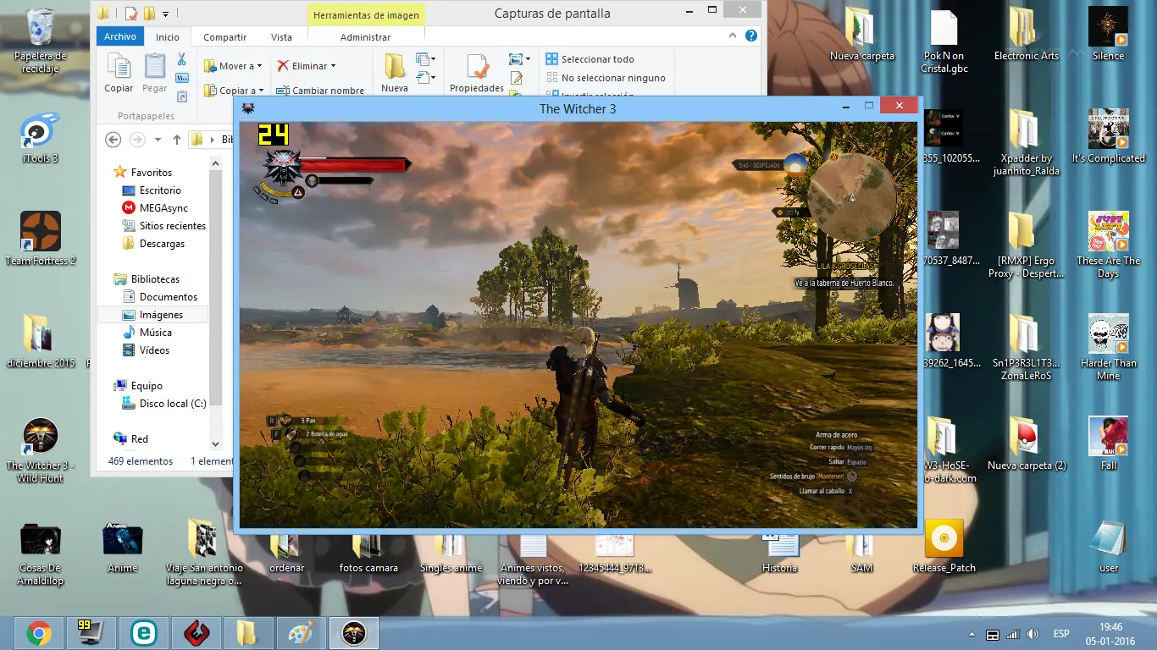
Task: Click the Copiar clipboard icon in Explorer
Action: (119, 67)
